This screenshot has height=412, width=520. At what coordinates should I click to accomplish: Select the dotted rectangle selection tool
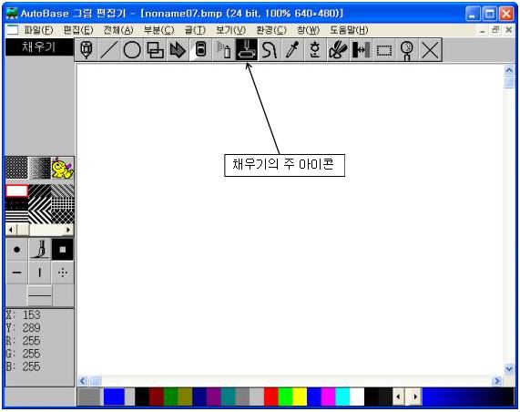click(384, 50)
